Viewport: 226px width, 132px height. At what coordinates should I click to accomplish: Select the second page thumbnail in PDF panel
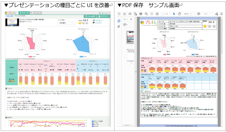tap(130, 55)
